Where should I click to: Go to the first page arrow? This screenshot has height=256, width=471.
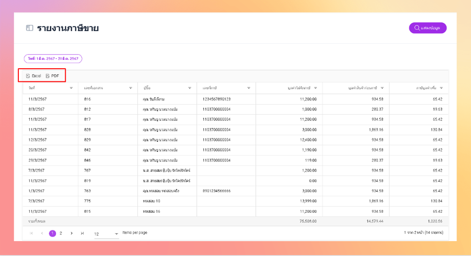(x=31, y=233)
